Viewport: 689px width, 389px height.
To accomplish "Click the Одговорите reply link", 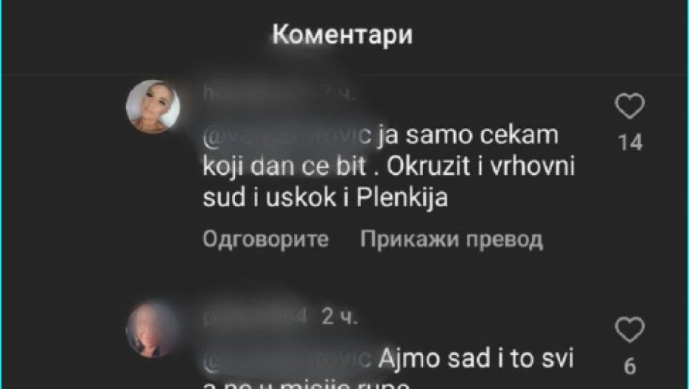I will pyautogui.click(x=266, y=239).
